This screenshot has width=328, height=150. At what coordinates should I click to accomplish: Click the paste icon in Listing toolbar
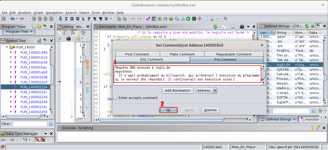click(x=65, y=33)
